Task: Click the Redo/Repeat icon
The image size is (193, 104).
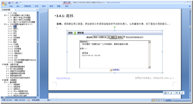Action: point(17,2)
